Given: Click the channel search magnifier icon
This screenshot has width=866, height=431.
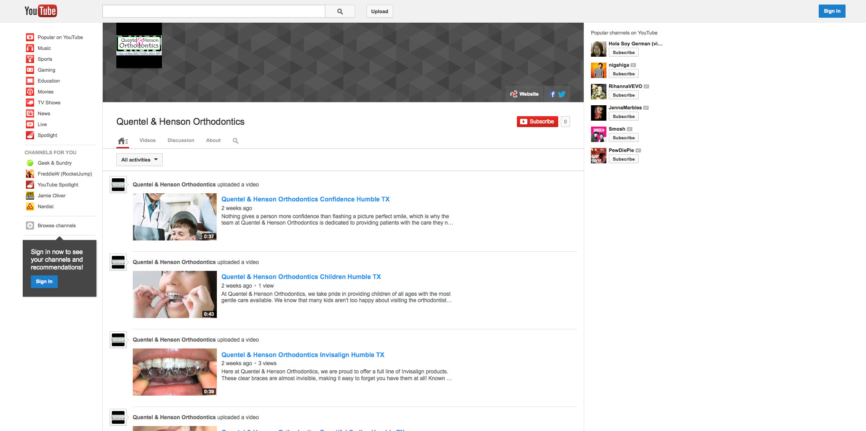Looking at the screenshot, I should coord(235,141).
